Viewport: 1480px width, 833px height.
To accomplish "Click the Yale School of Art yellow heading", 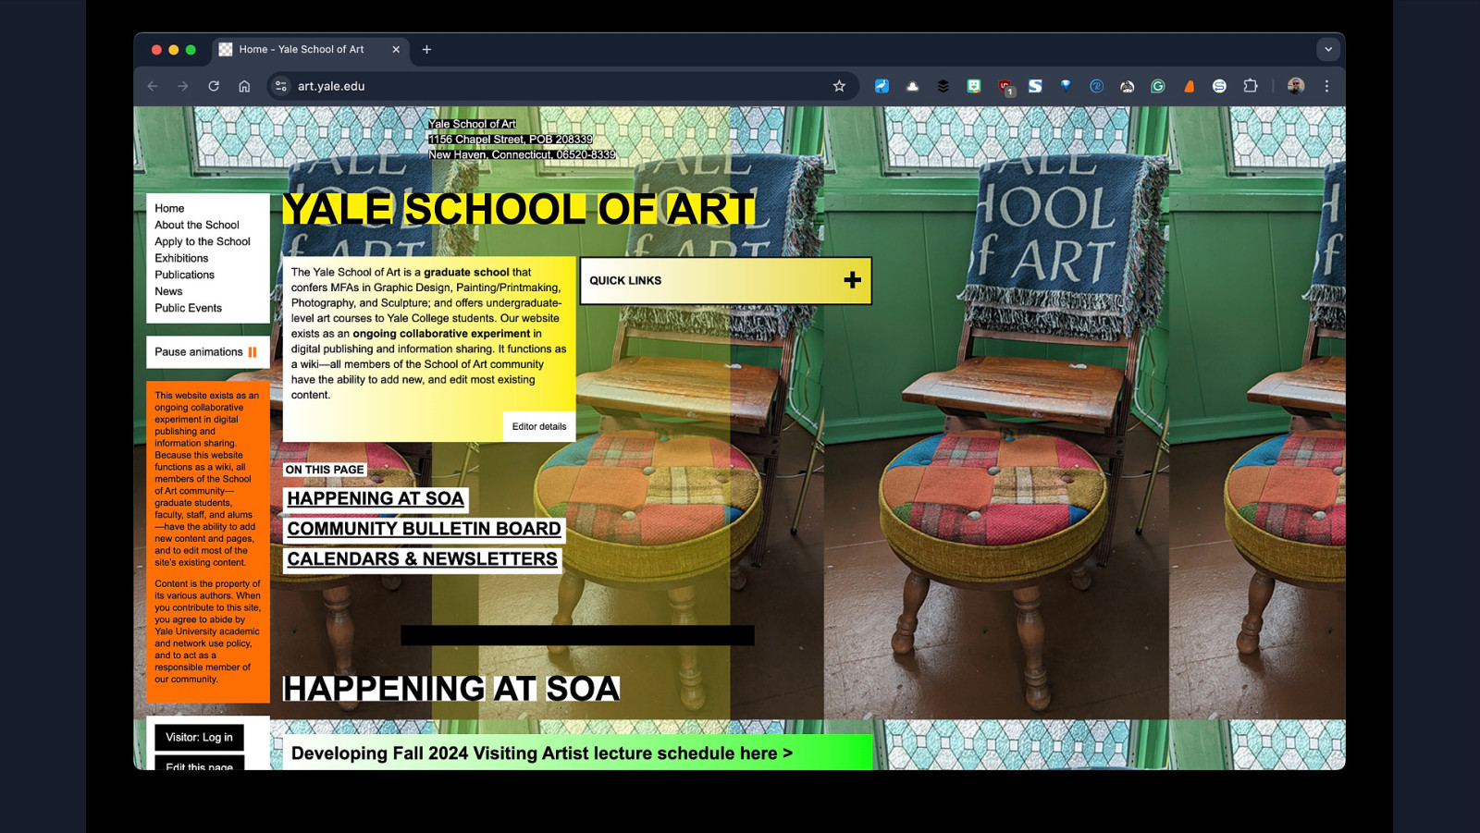I will (518, 210).
